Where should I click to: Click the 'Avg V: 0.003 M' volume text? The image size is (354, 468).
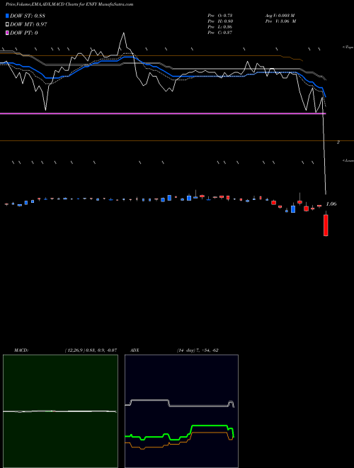click(x=280, y=16)
